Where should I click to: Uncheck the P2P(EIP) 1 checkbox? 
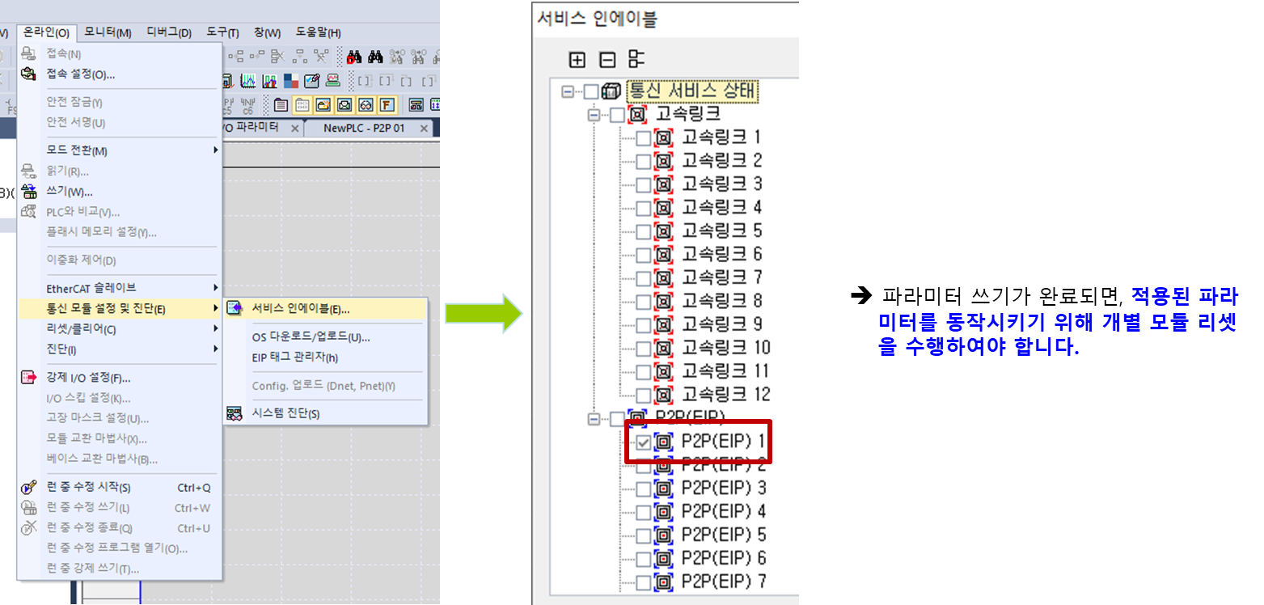pos(643,442)
